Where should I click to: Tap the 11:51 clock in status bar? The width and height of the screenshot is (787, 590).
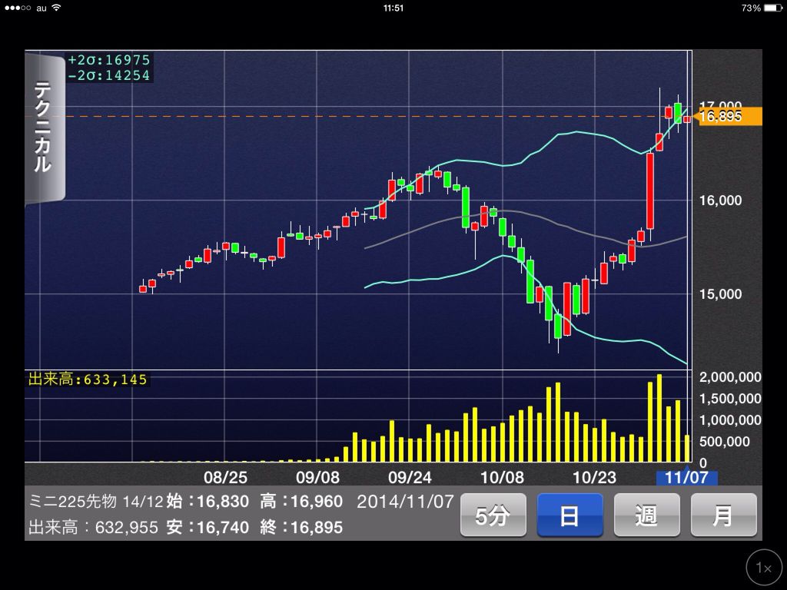(393, 8)
